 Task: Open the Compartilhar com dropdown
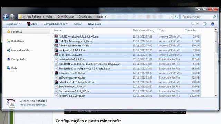click(x=56, y=24)
